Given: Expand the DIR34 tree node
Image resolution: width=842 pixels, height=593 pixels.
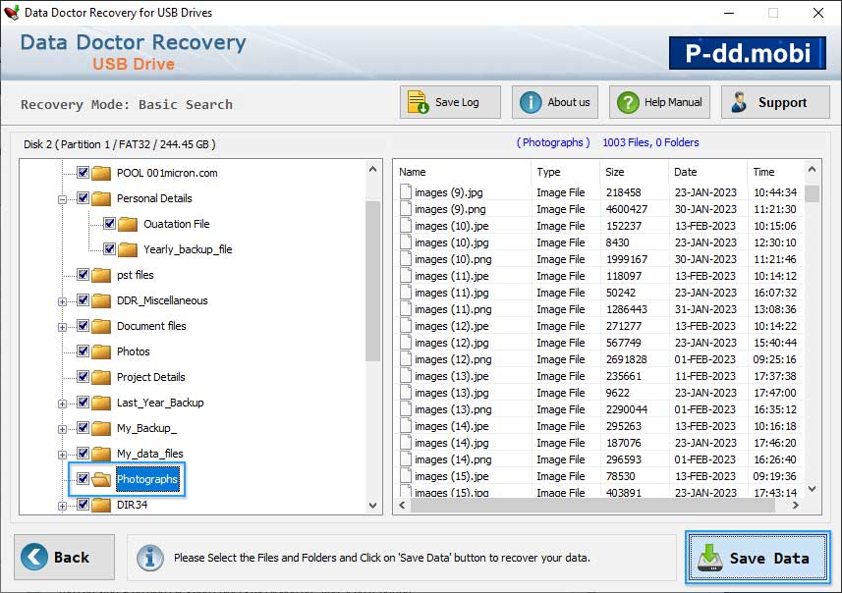Looking at the screenshot, I should tap(62, 506).
